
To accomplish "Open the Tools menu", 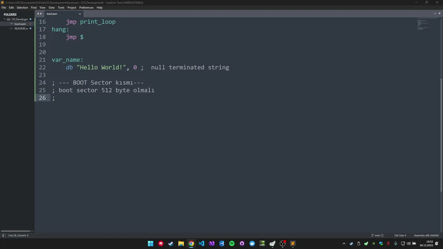I will click(61, 8).
